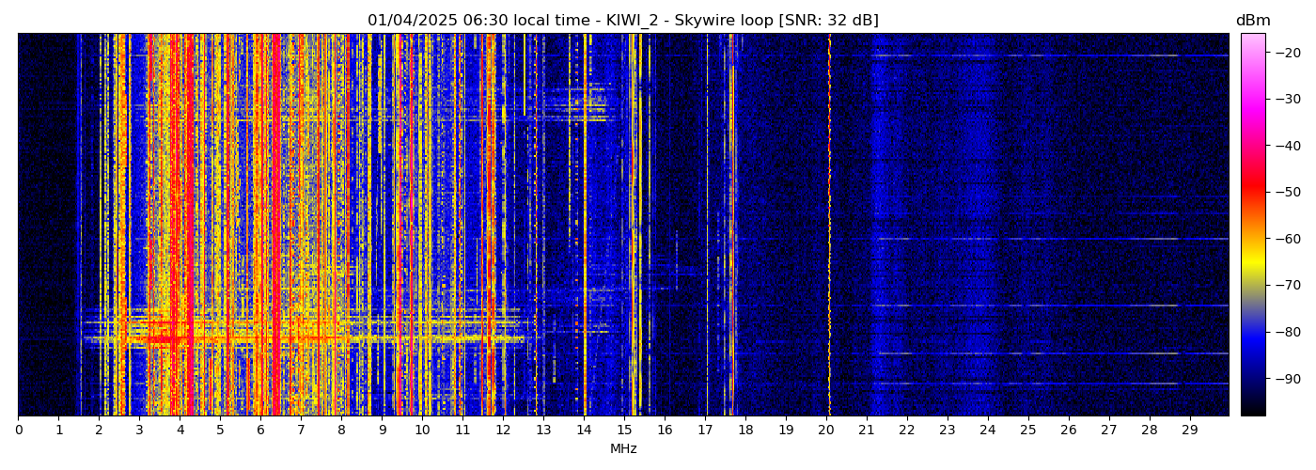
Task: Select the 20 MHz tick on frequency axis
Action: (825, 430)
